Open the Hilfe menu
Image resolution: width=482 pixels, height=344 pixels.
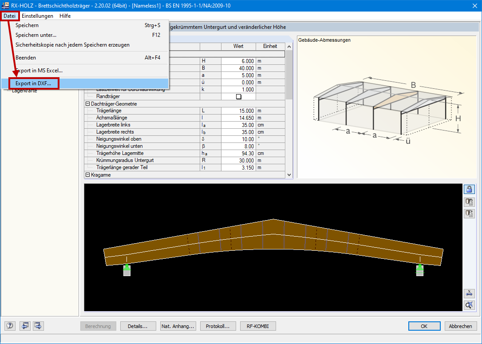coord(65,16)
